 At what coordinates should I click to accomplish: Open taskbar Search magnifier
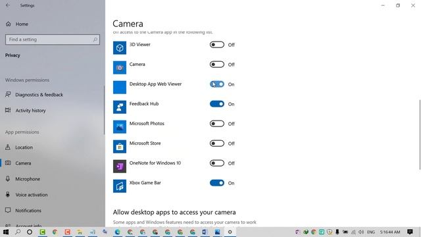pyautogui.click(x=18, y=232)
